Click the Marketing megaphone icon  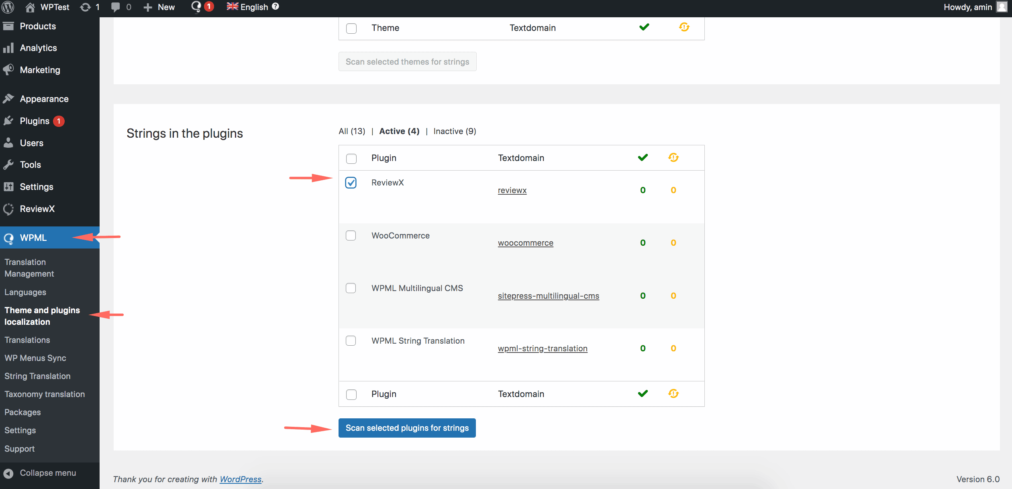(8, 70)
